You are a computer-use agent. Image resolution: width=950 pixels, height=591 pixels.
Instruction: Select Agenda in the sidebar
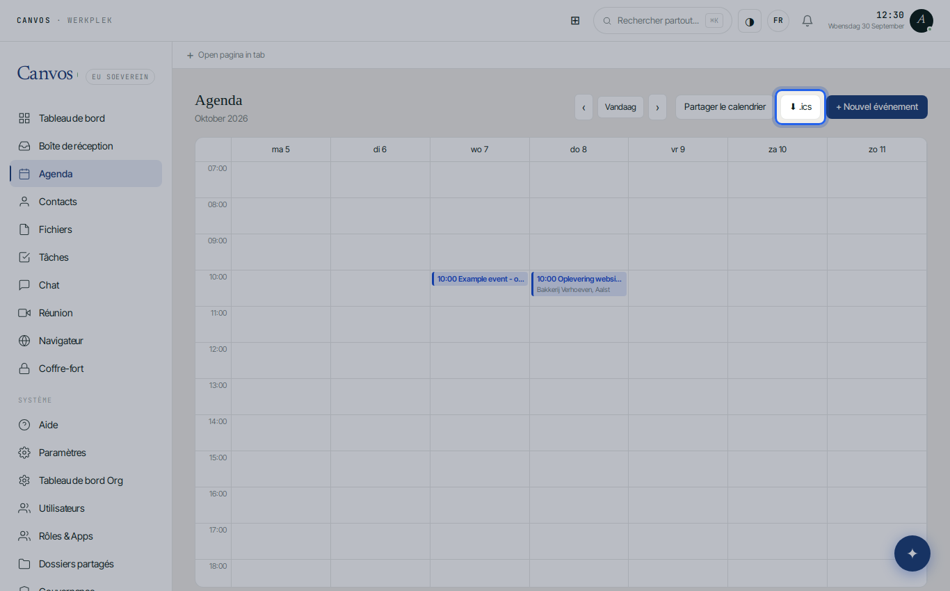pyautogui.click(x=86, y=174)
